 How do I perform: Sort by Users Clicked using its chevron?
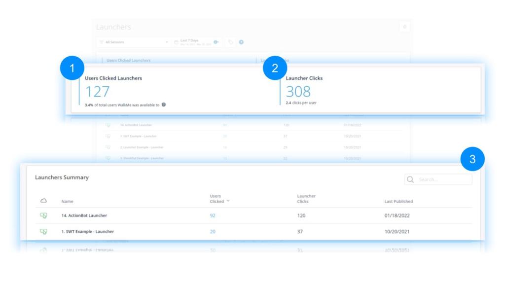coord(228,201)
